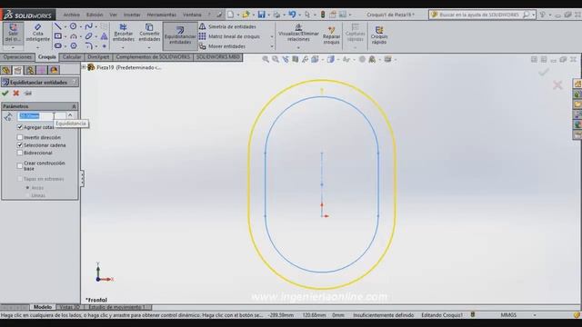
Task: Open the PropertyManager tab icon
Action: (x=17, y=70)
